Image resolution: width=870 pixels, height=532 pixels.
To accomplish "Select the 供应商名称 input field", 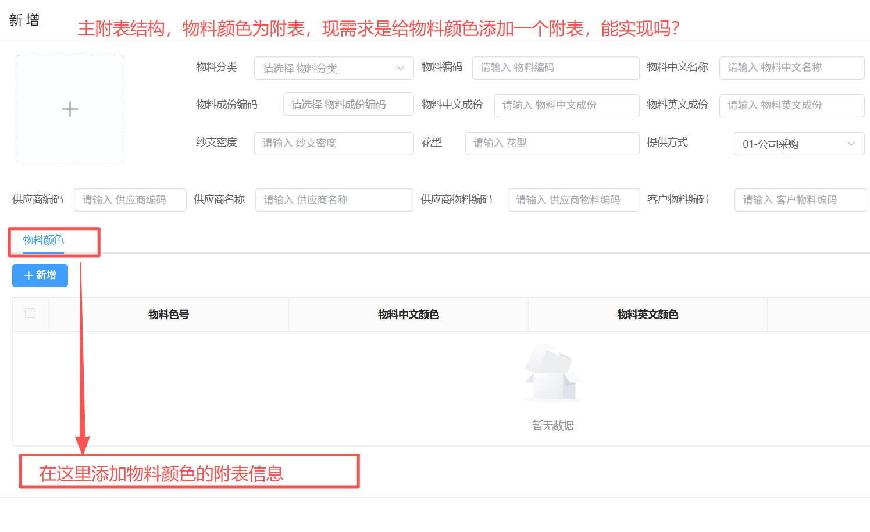I will point(334,200).
